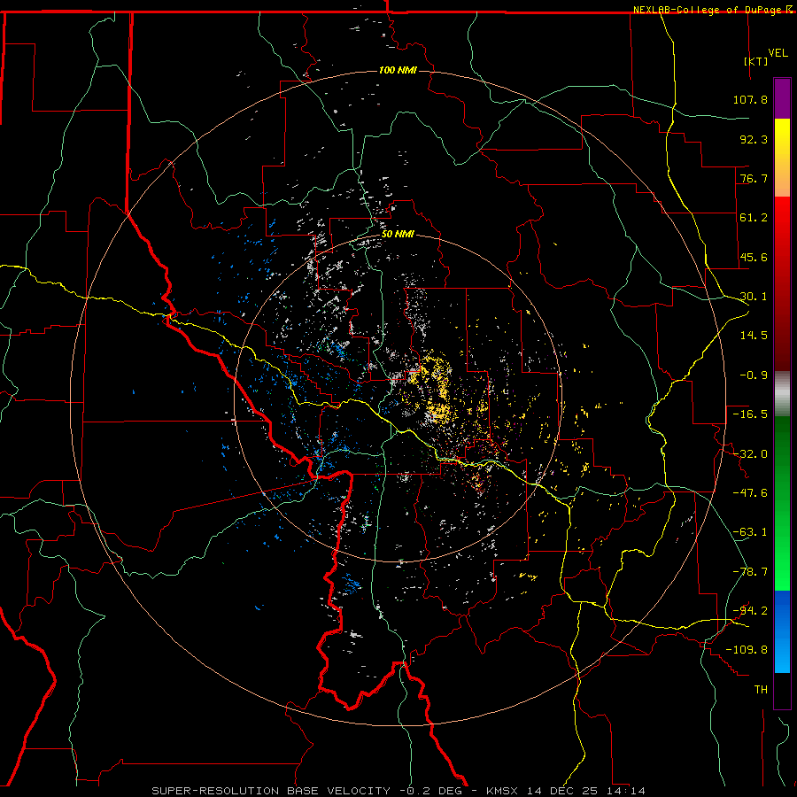Click the 107.8 legend value
This screenshot has height=797, width=797.
[750, 99]
